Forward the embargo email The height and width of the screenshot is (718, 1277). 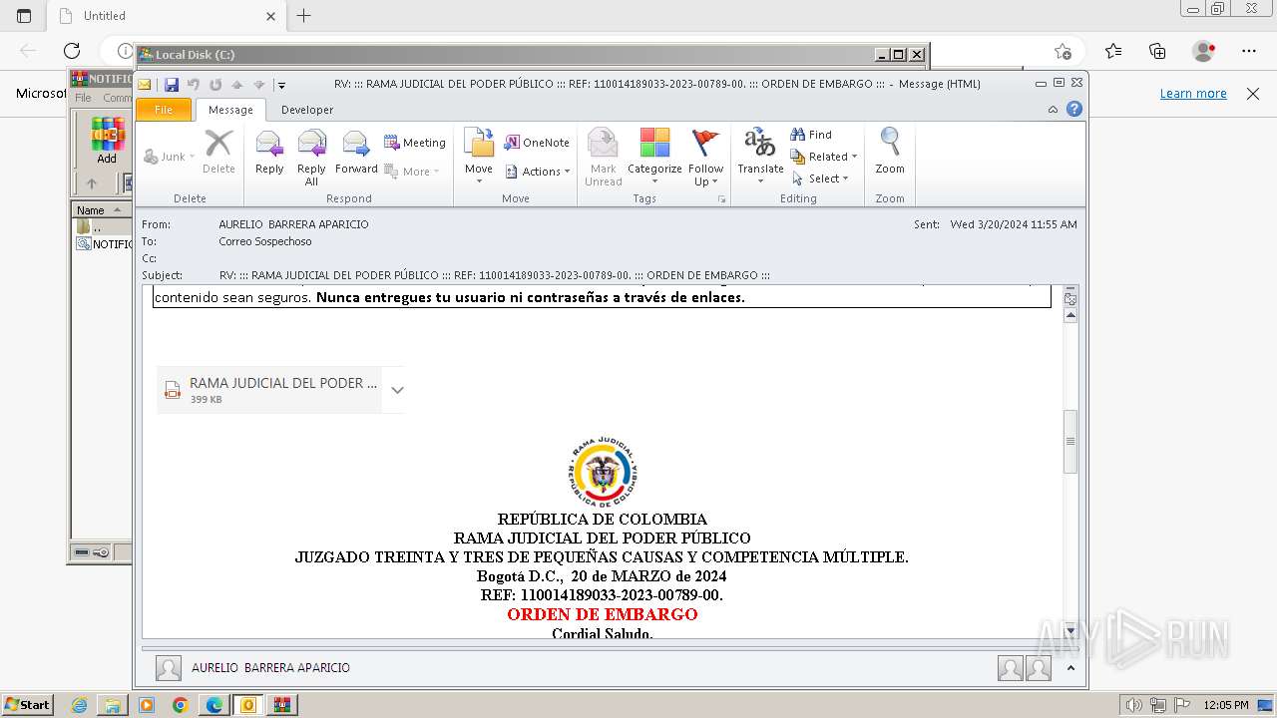point(356,155)
